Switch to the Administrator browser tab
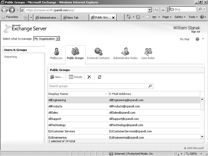208x156 pixels. [x=47, y=18]
